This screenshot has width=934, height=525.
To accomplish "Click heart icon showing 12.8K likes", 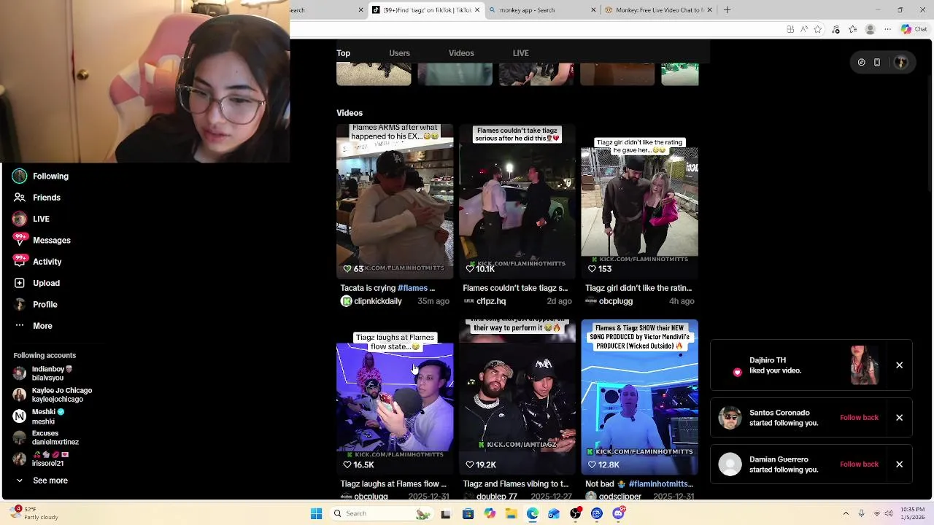I will point(592,464).
